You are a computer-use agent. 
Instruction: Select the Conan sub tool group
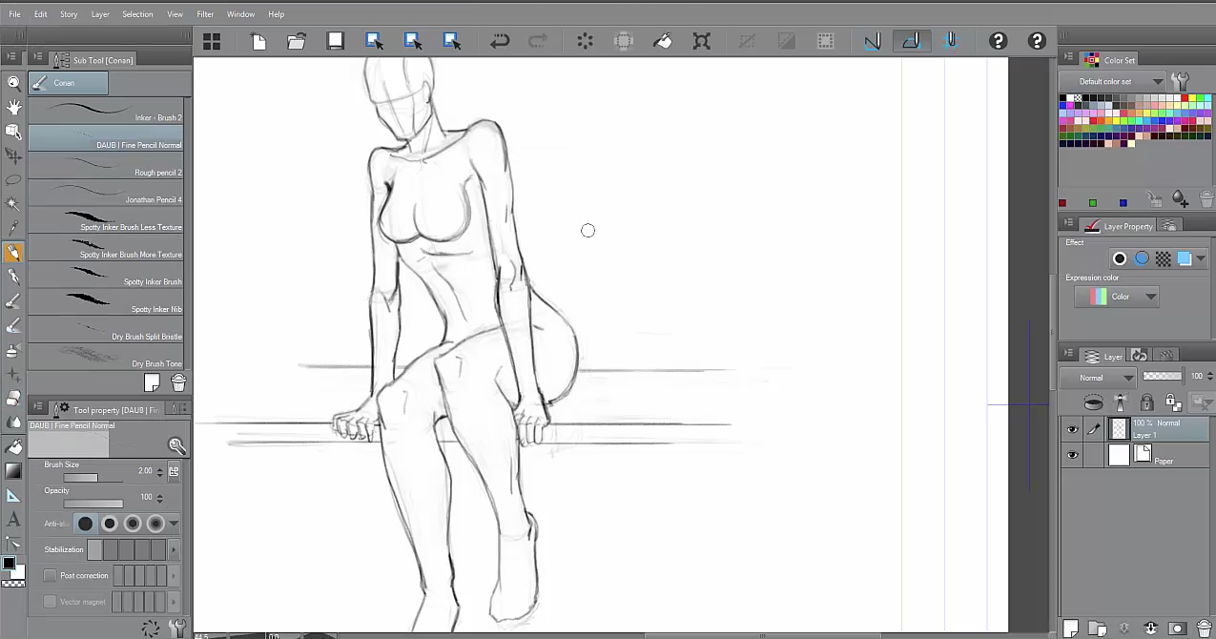coord(68,83)
